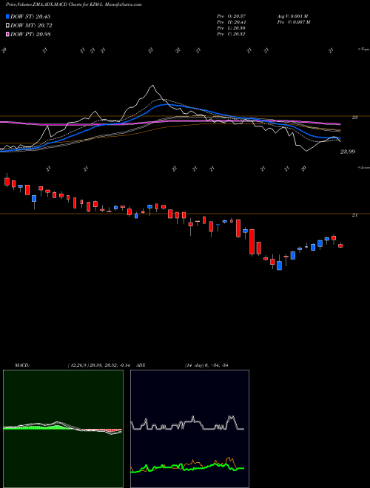Open the dark blue ADX indicator panel
This screenshot has width=370, height=488.
pyautogui.click(x=189, y=429)
